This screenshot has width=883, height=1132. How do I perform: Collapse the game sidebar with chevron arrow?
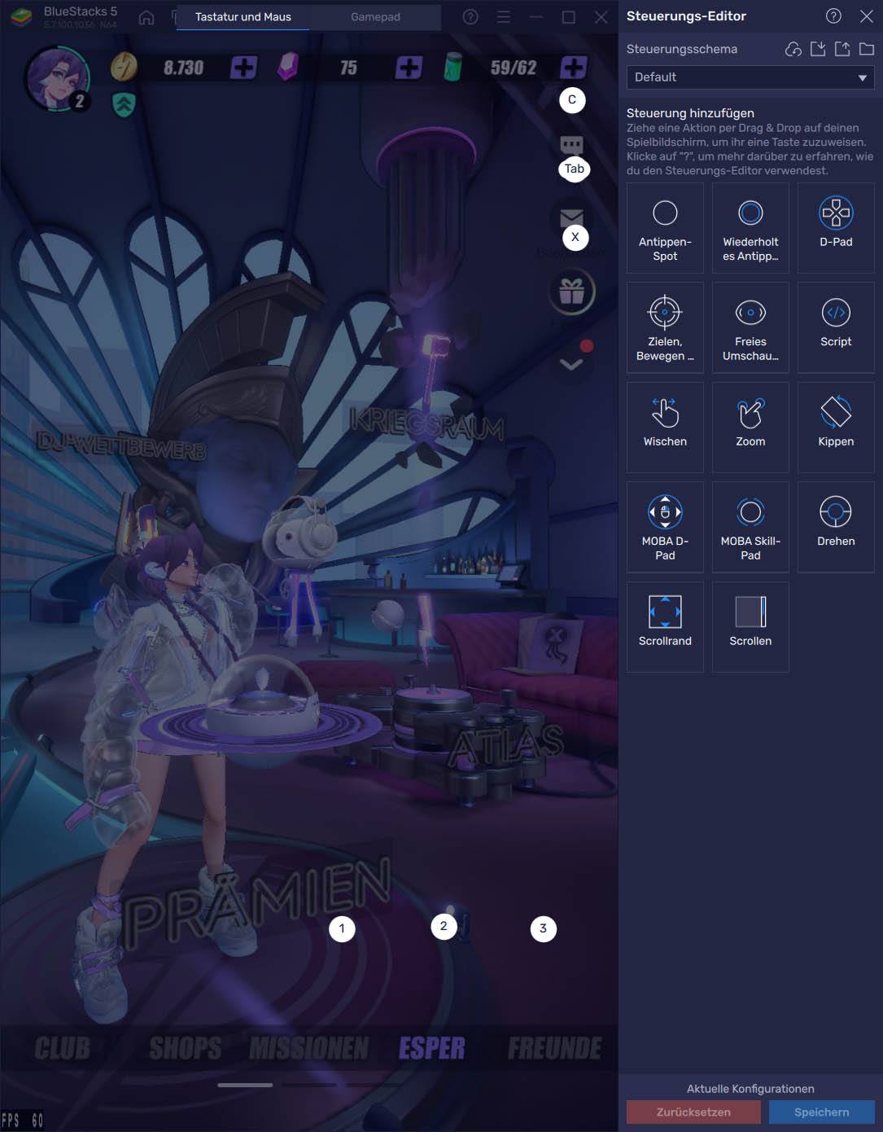tap(571, 364)
